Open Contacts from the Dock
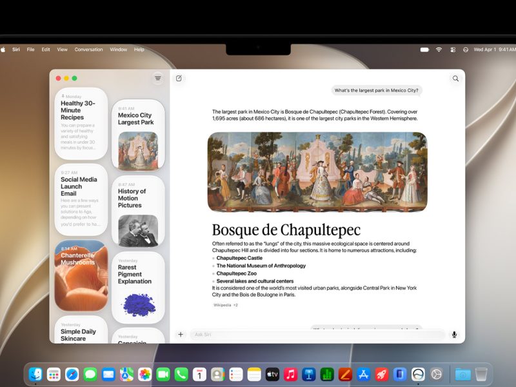Image resolution: width=516 pixels, height=387 pixels. 217,374
